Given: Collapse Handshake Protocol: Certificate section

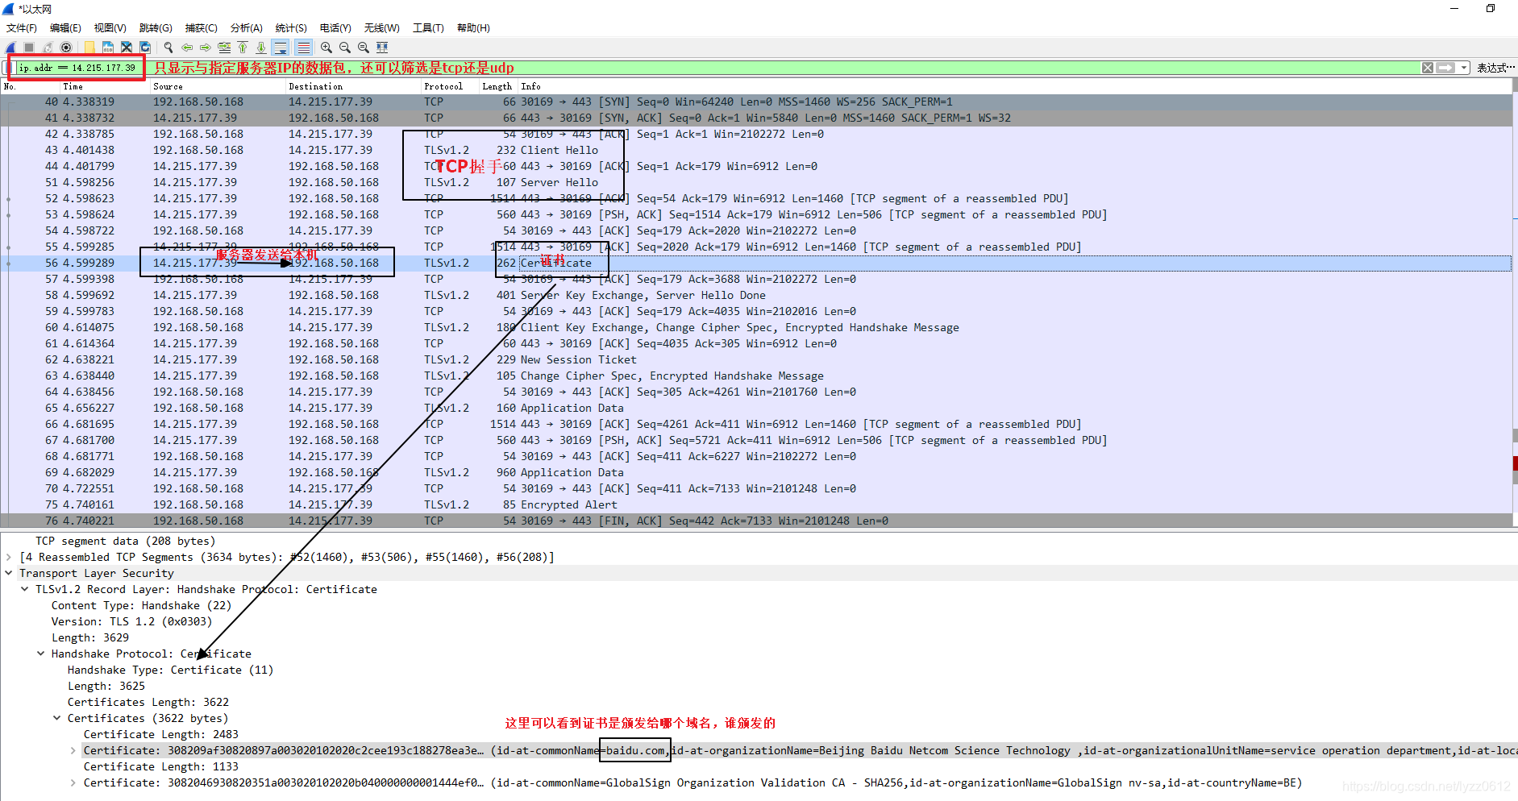Looking at the screenshot, I should point(41,654).
